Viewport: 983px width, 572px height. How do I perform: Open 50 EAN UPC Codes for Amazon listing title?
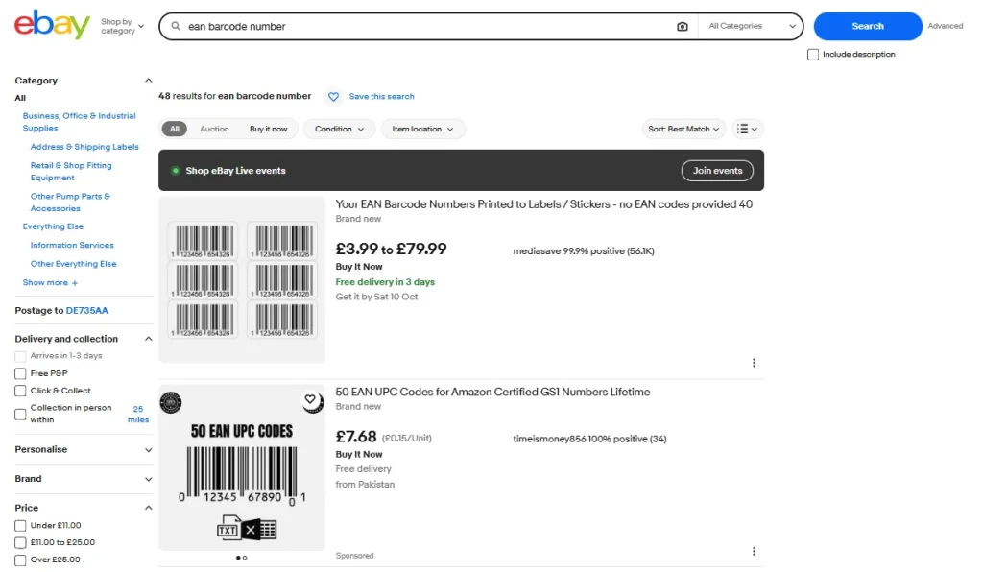click(492, 393)
